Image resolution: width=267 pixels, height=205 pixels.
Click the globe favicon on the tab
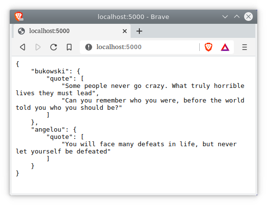[21, 31]
